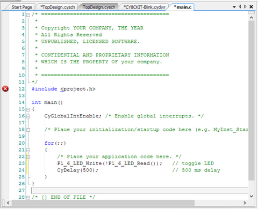Screen dimensions: 258x209
Task: Toggle fold marker on END OF FILE line 28
Action: [28, 198]
